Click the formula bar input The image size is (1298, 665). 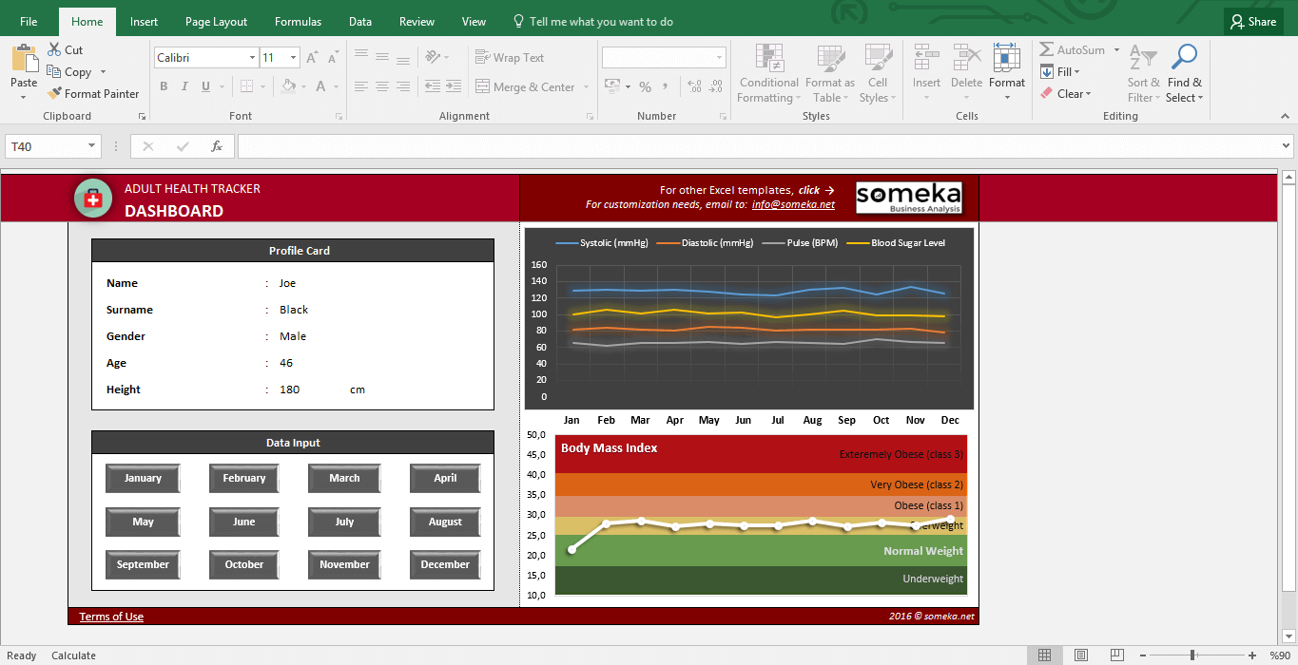click(758, 146)
